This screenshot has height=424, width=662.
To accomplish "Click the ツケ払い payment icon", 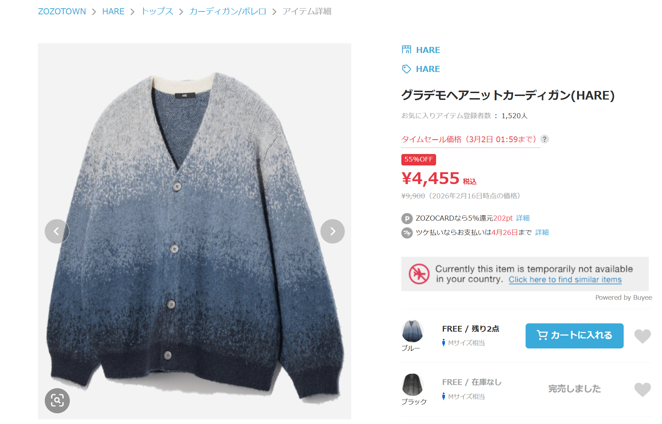I will coord(407,233).
